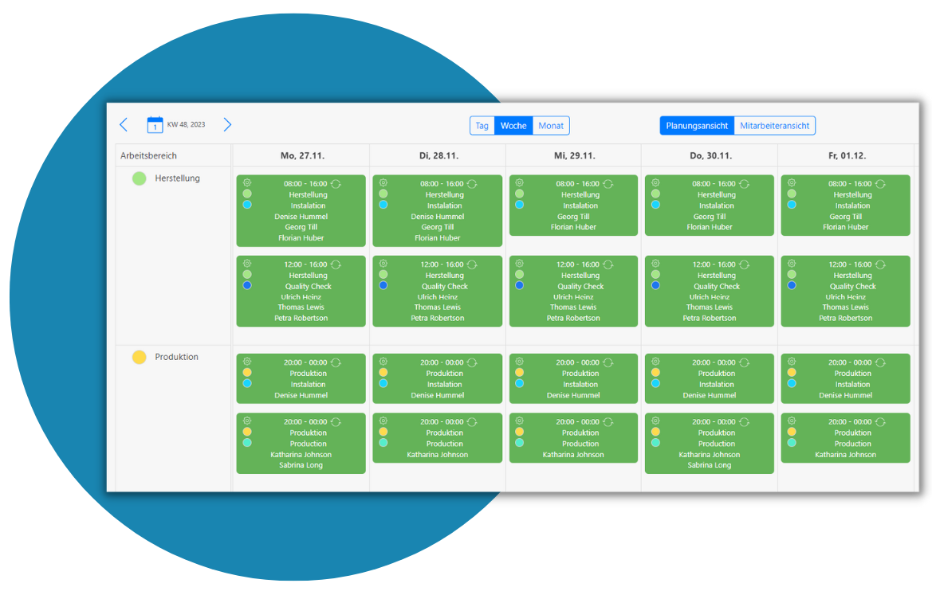932x595 pixels.
Task: Click the yellow Produktion work area circle
Action: tap(140, 358)
